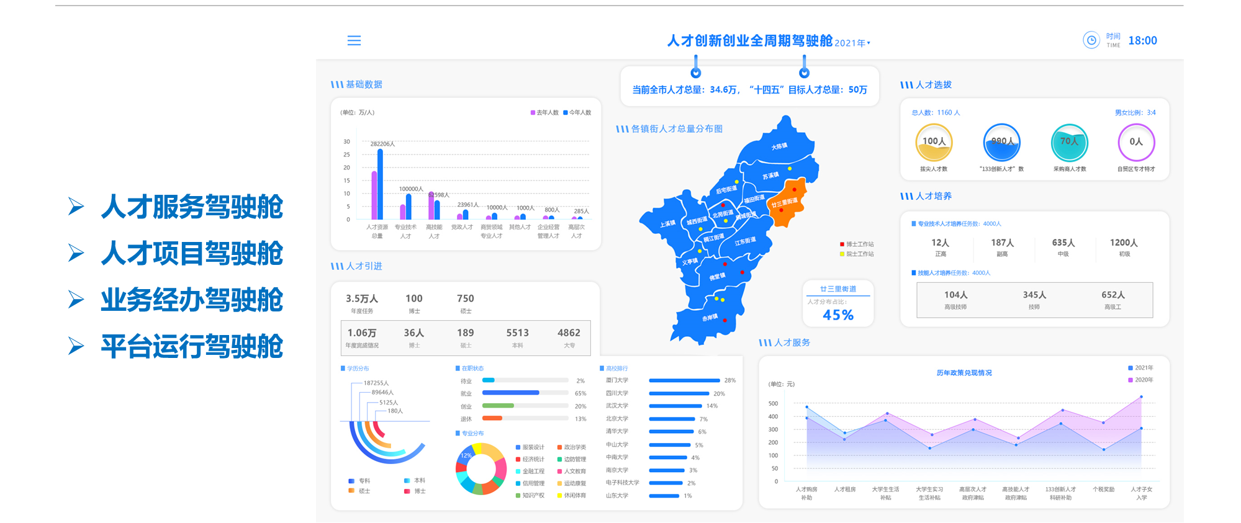Screen dimensions: 1241x523
Task: Switch to 业务经办驾驶舱
Action: tap(192, 300)
